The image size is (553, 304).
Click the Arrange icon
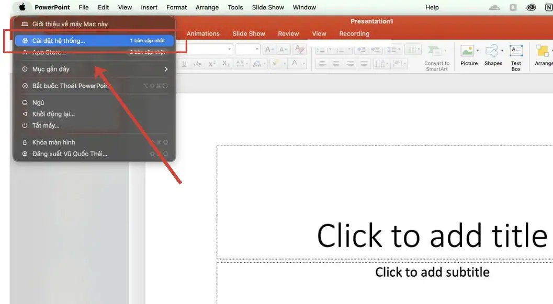pyautogui.click(x=543, y=51)
